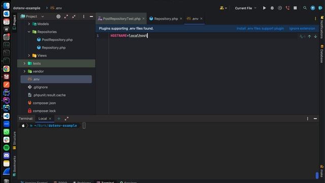Collapse all items in Project tree

click(74, 16)
